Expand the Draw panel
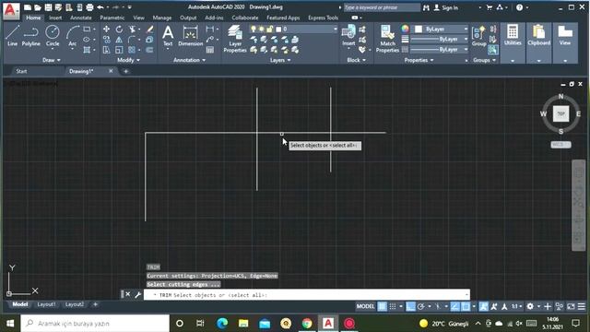590x332 pixels. click(x=52, y=60)
